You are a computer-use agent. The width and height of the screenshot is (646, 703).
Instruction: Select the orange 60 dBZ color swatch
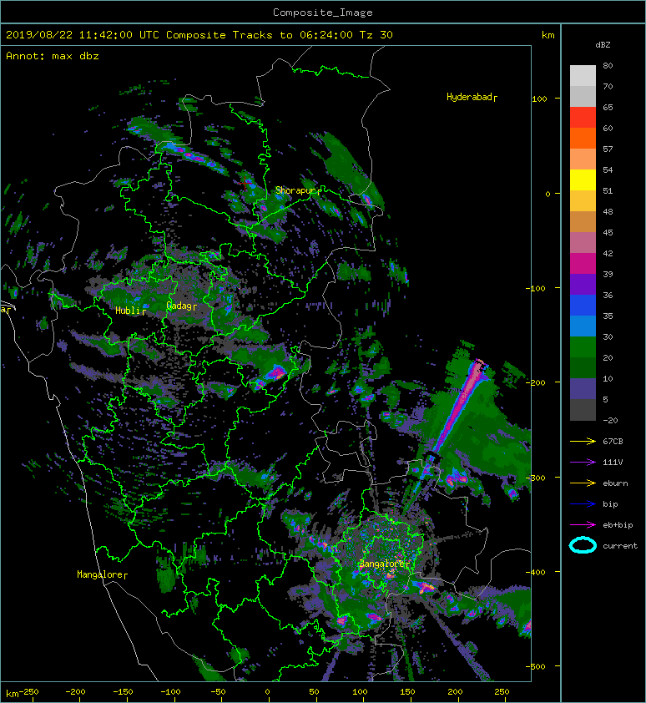583,138
